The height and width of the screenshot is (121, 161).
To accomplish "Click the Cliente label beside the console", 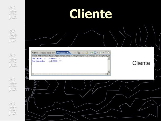I will [x=141, y=63].
